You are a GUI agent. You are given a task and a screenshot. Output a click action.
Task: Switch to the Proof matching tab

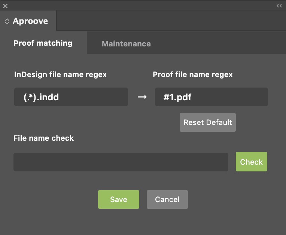[43, 43]
